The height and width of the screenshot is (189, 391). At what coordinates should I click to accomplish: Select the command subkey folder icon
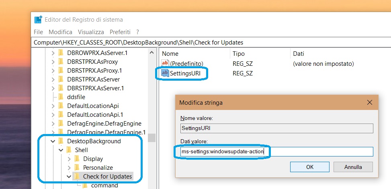[x=85, y=185]
